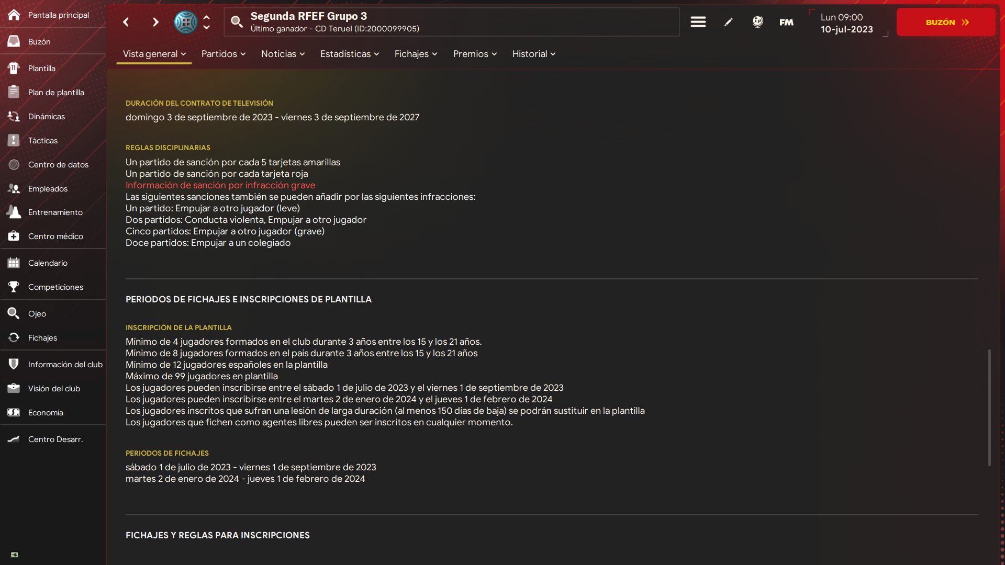The image size is (1005, 565).
Task: Select Competiciones in the sidebar
Action: click(55, 287)
